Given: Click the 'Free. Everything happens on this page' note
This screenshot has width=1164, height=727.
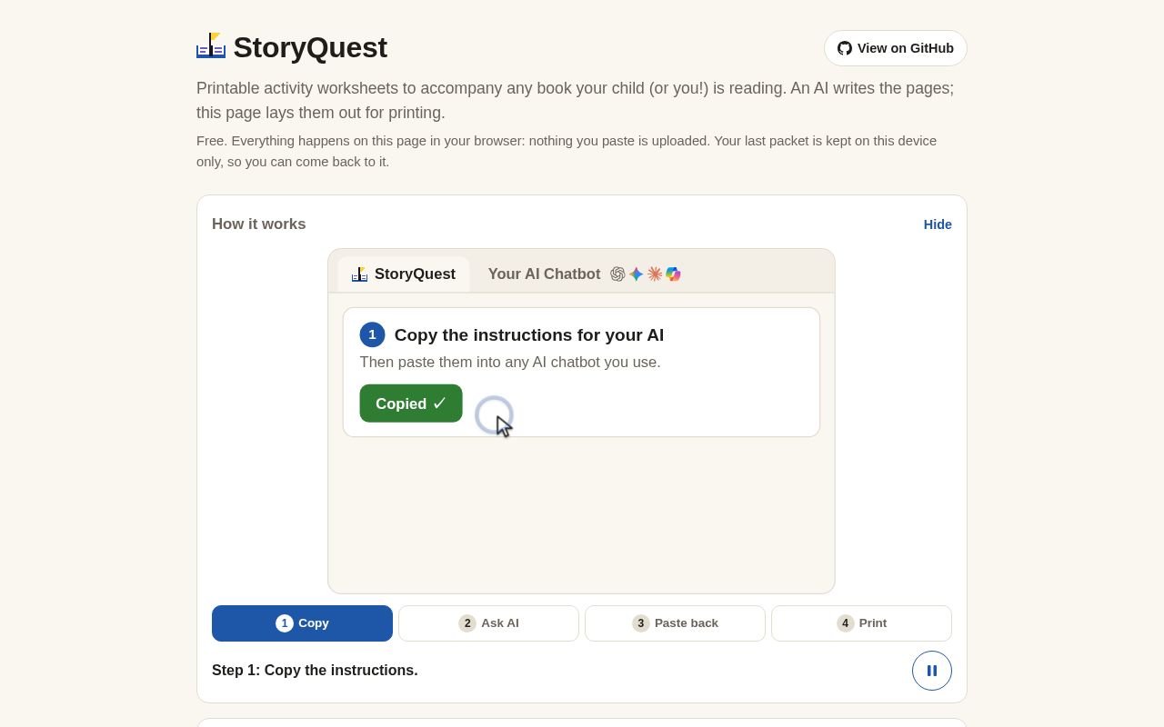Looking at the screenshot, I should pyautogui.click(x=567, y=152).
